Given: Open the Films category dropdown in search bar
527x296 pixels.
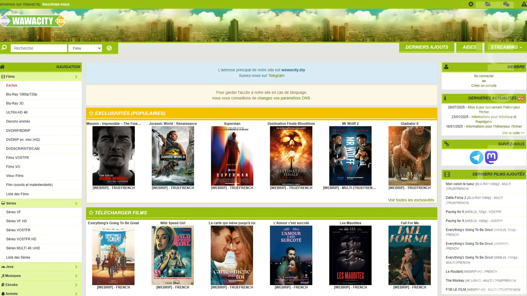Looking at the screenshot, I should [x=85, y=48].
